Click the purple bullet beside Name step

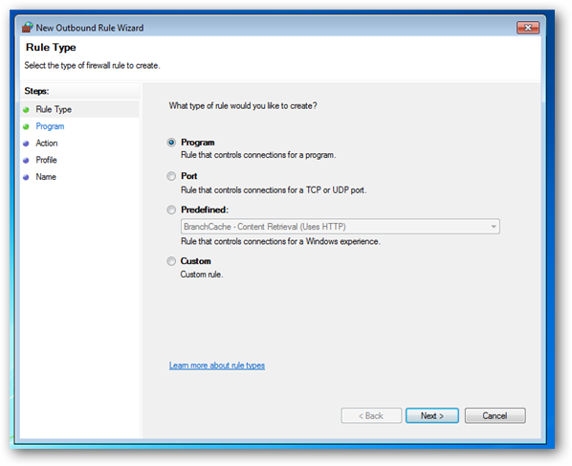(x=26, y=177)
